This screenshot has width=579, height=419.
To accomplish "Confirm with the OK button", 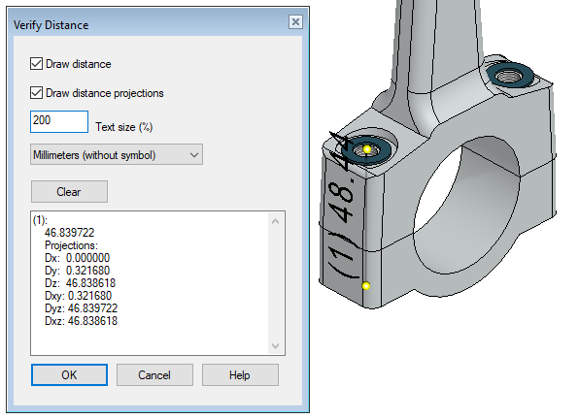I will [x=69, y=375].
